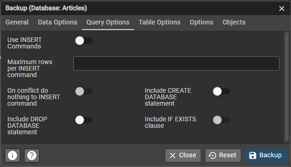The image size is (291, 167).
Task: Start the backup with Backup button
Action: [266, 155]
